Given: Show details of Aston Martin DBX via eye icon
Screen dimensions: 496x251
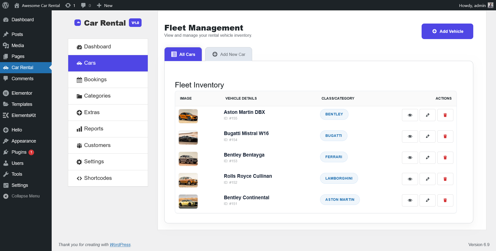Looking at the screenshot, I should tap(410, 115).
